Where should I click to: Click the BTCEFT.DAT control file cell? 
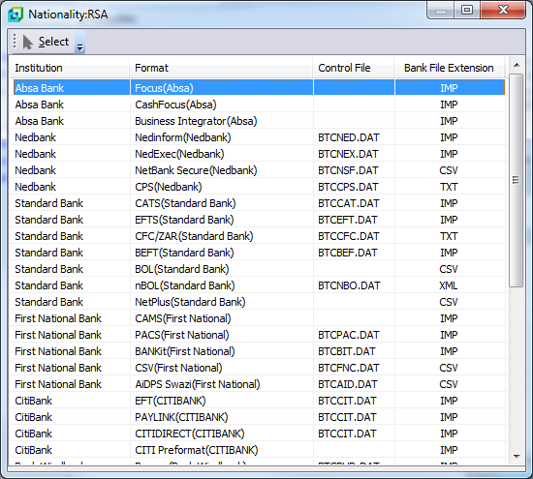click(347, 220)
